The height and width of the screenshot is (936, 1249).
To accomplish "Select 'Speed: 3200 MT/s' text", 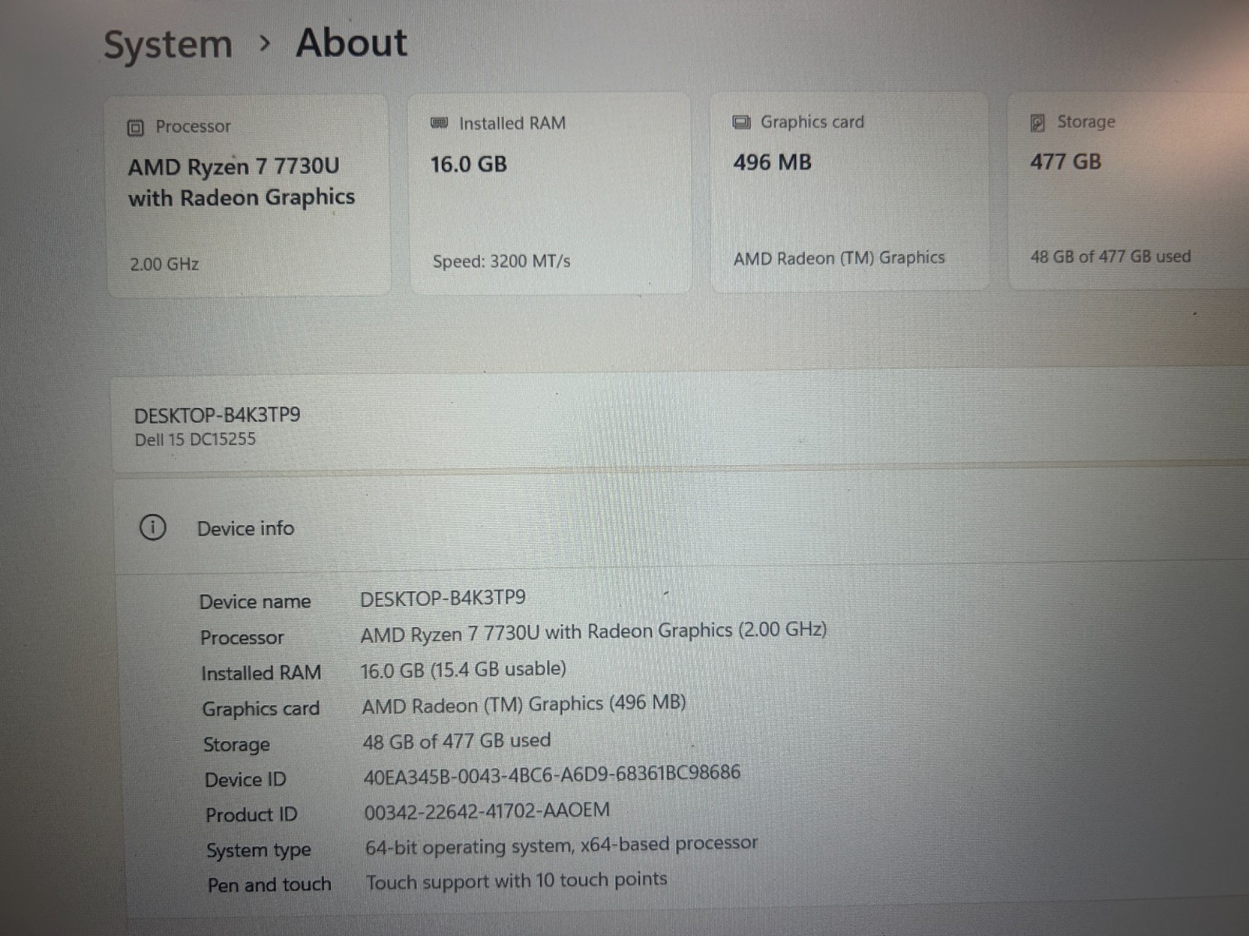I will [x=501, y=261].
